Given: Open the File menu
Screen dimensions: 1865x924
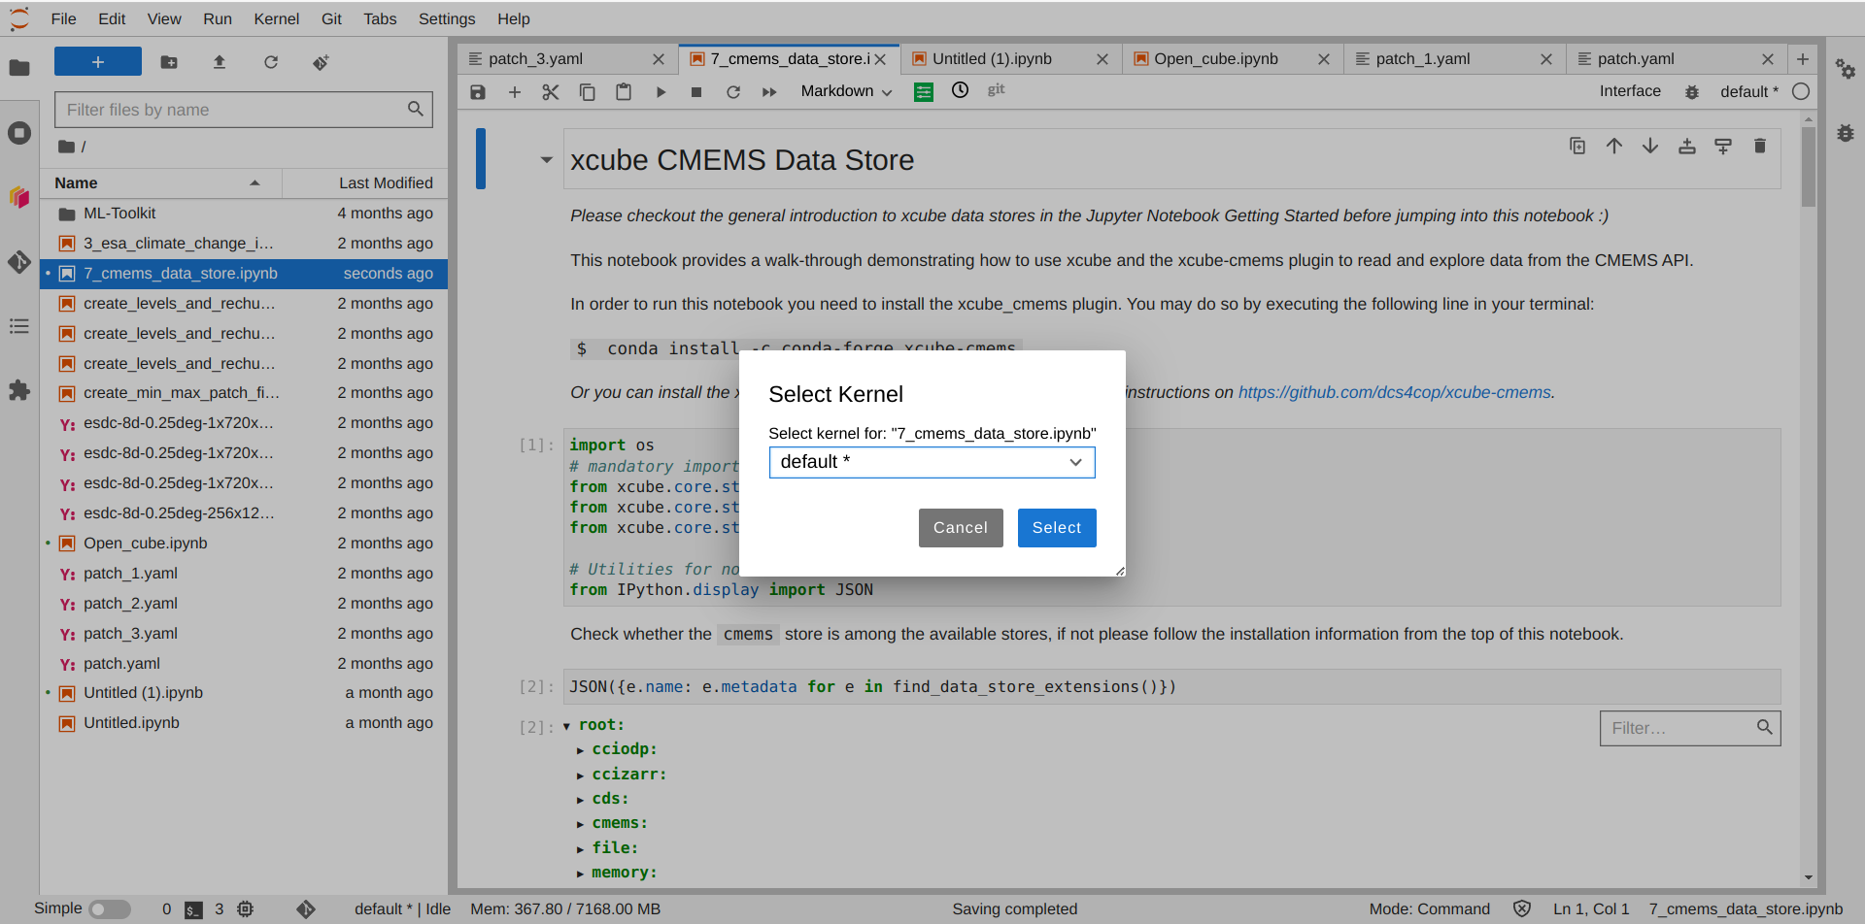Looking at the screenshot, I should (63, 18).
